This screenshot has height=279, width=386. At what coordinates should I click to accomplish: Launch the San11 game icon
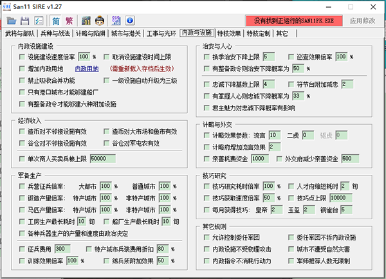click(86, 21)
